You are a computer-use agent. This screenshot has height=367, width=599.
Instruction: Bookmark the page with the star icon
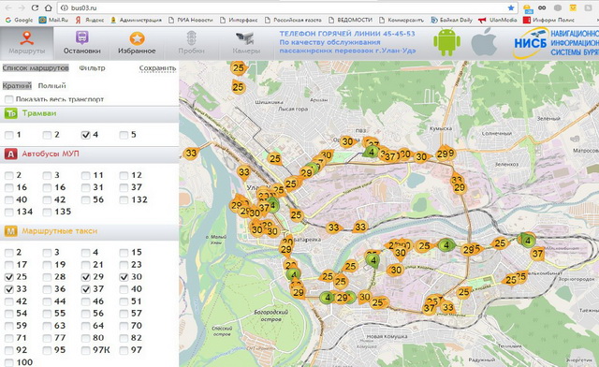click(x=511, y=7)
